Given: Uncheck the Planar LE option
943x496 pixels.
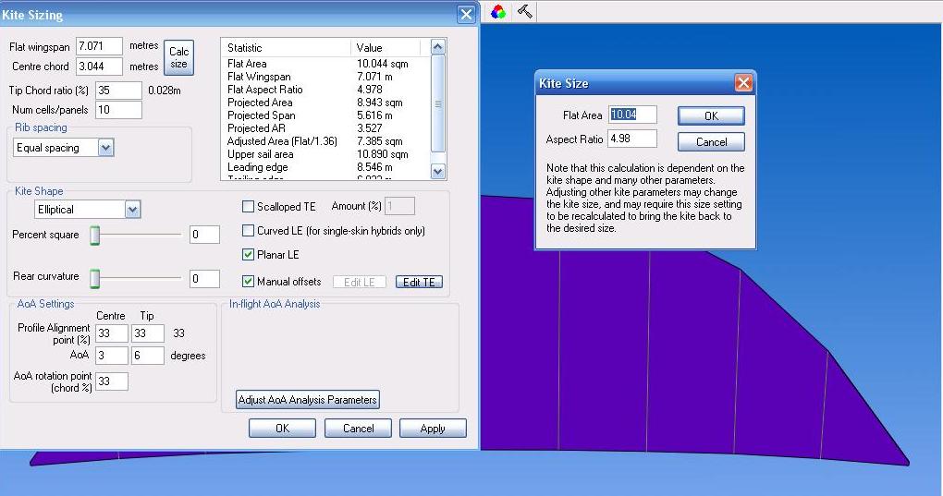Looking at the screenshot, I should click(248, 255).
